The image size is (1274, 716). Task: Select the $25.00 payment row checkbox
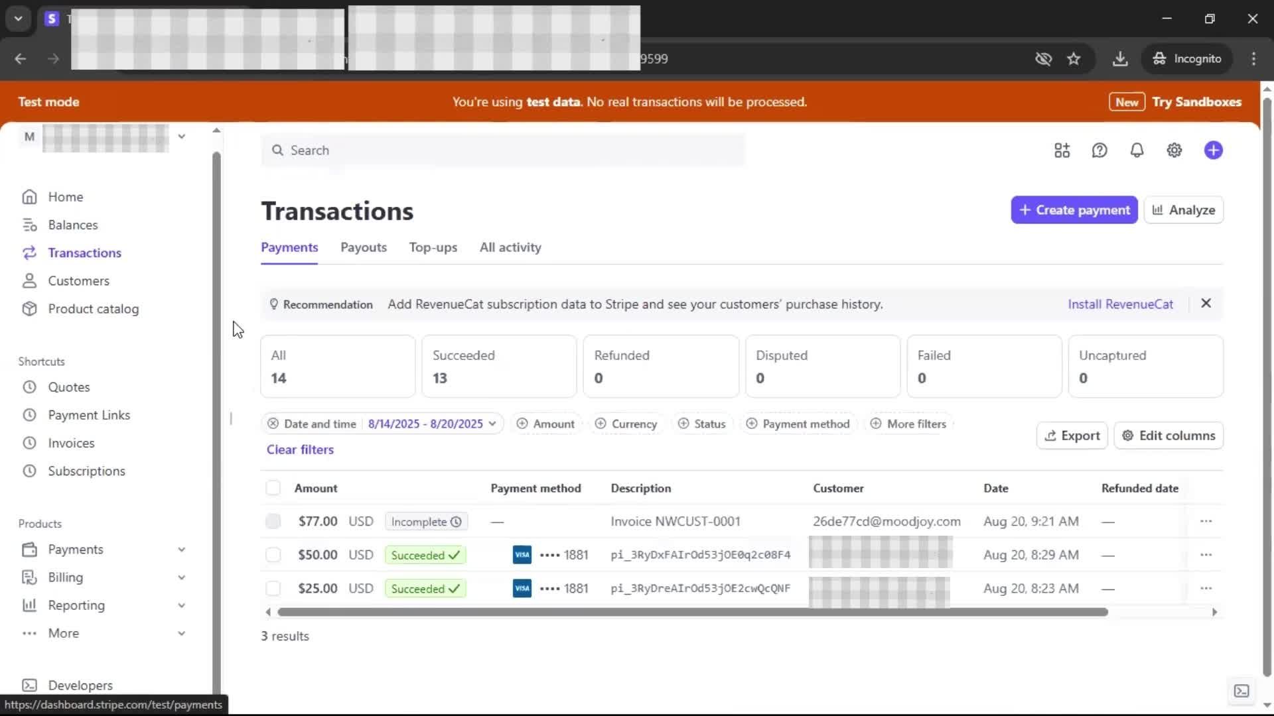click(273, 588)
